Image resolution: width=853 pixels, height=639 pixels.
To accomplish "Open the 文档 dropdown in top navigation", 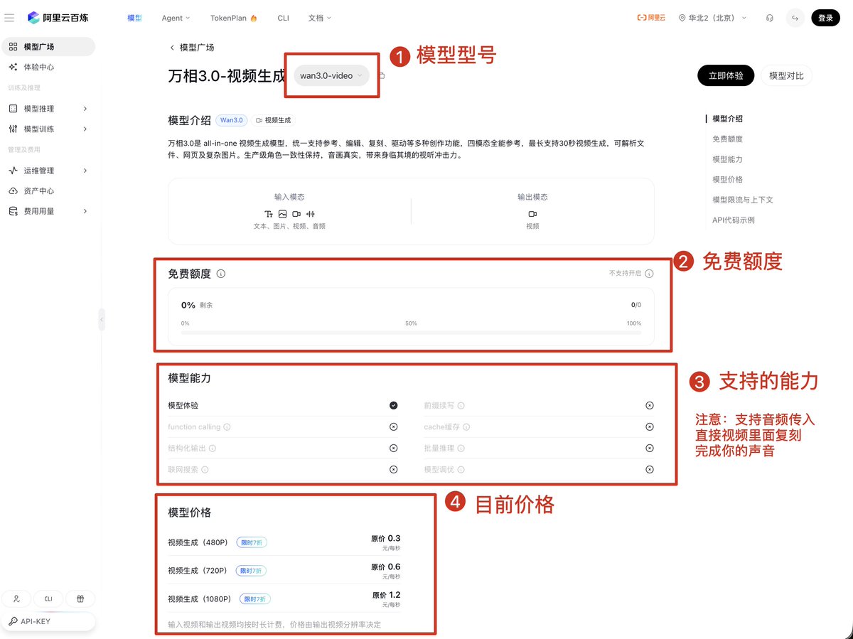I will click(x=319, y=18).
